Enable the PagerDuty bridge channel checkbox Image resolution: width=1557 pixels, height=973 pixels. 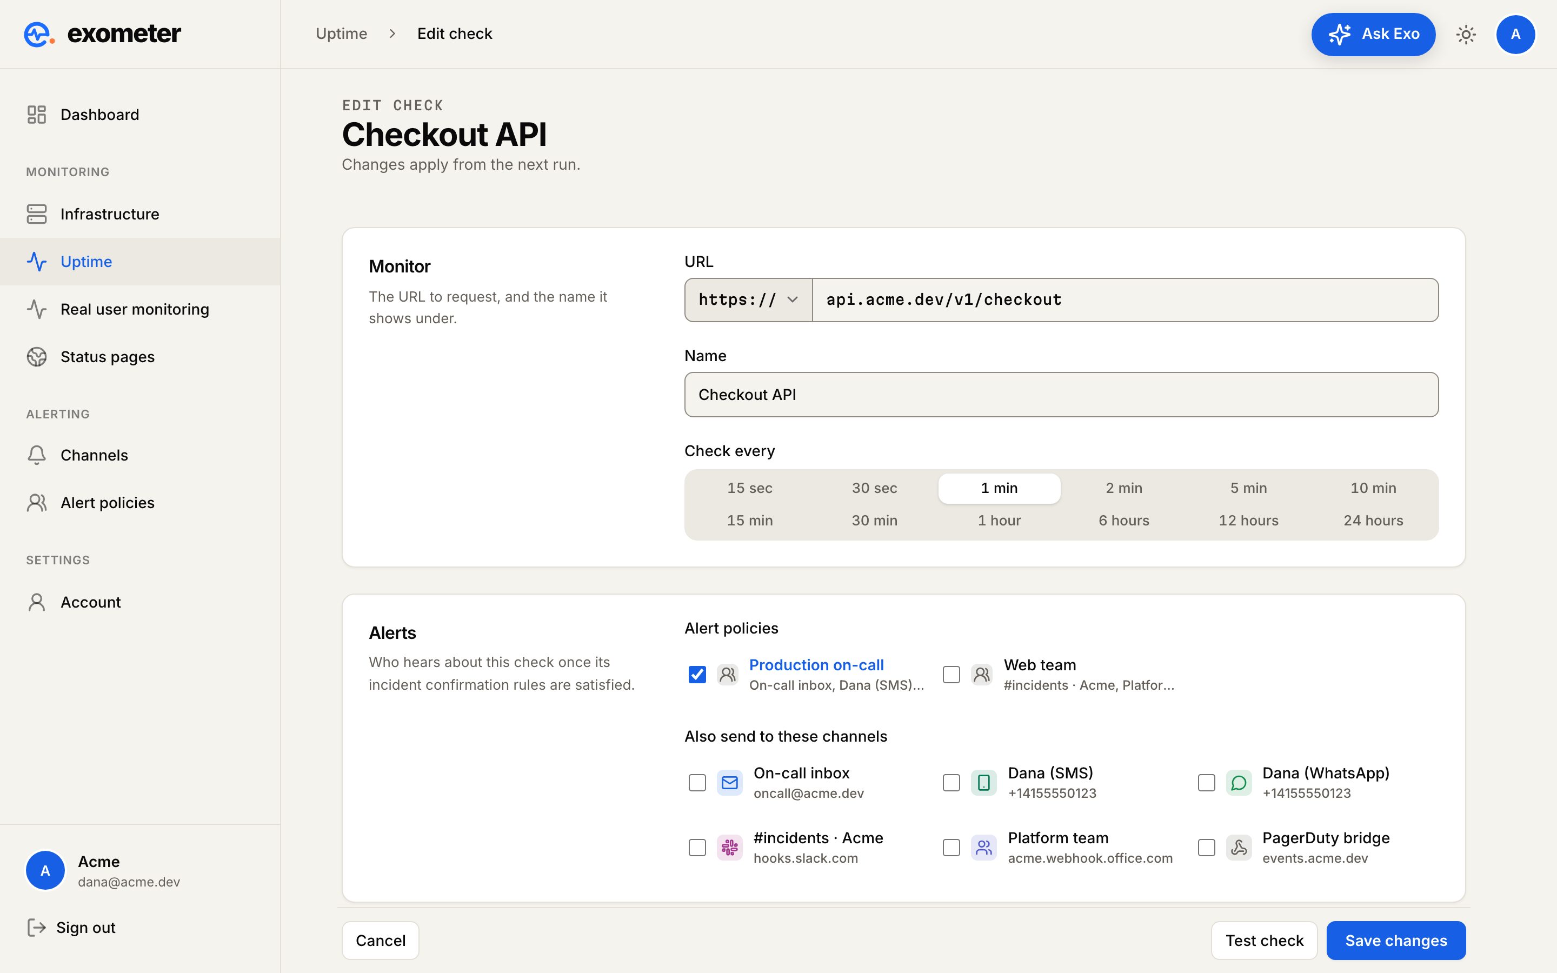click(1206, 848)
